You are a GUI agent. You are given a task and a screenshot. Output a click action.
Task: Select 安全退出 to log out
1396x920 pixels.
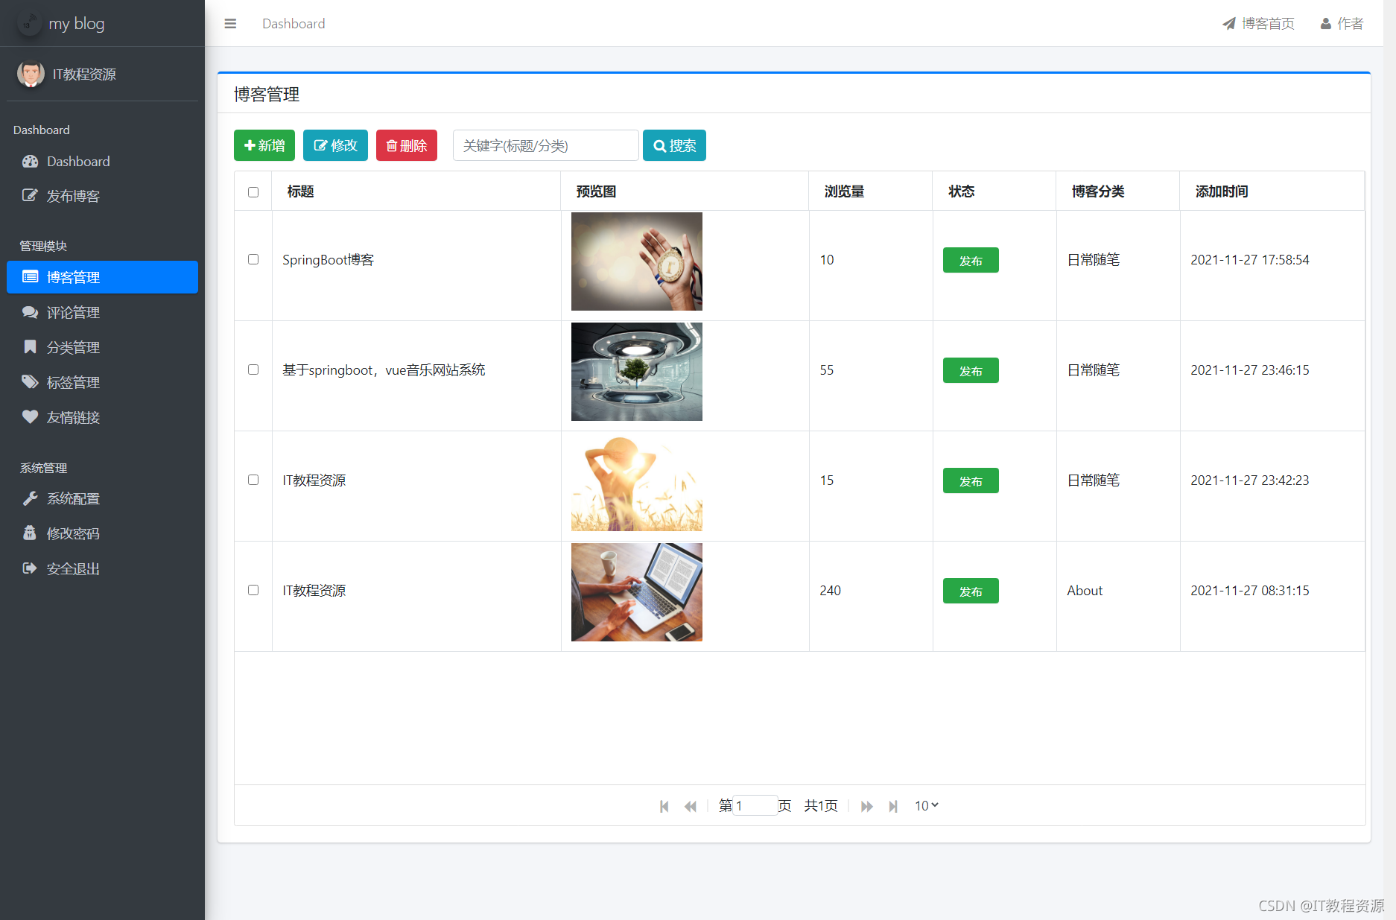[x=102, y=568]
